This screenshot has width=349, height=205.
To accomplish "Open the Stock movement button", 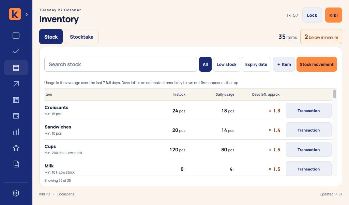I will click(x=317, y=64).
